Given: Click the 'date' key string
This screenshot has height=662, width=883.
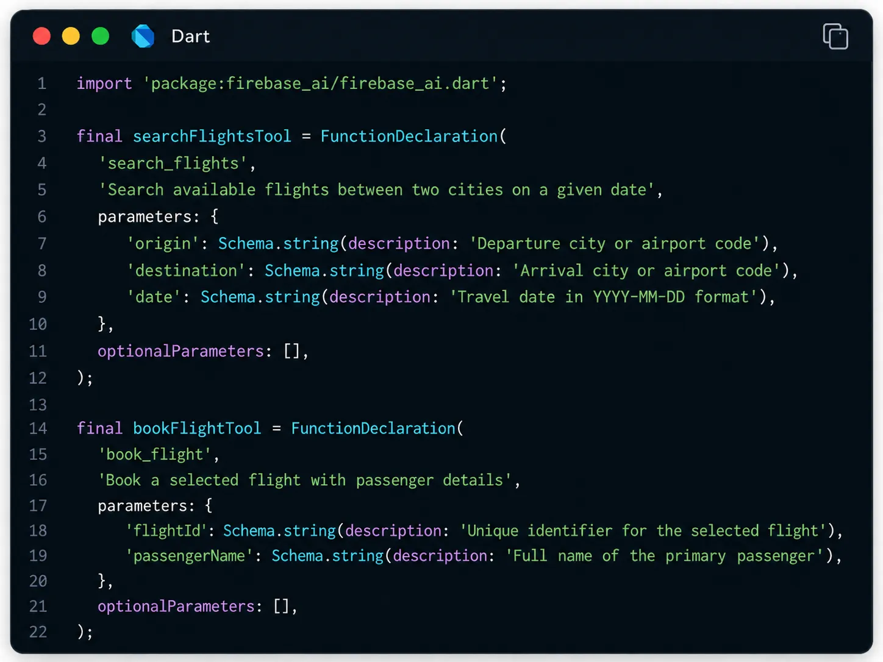Looking at the screenshot, I should (x=154, y=297).
